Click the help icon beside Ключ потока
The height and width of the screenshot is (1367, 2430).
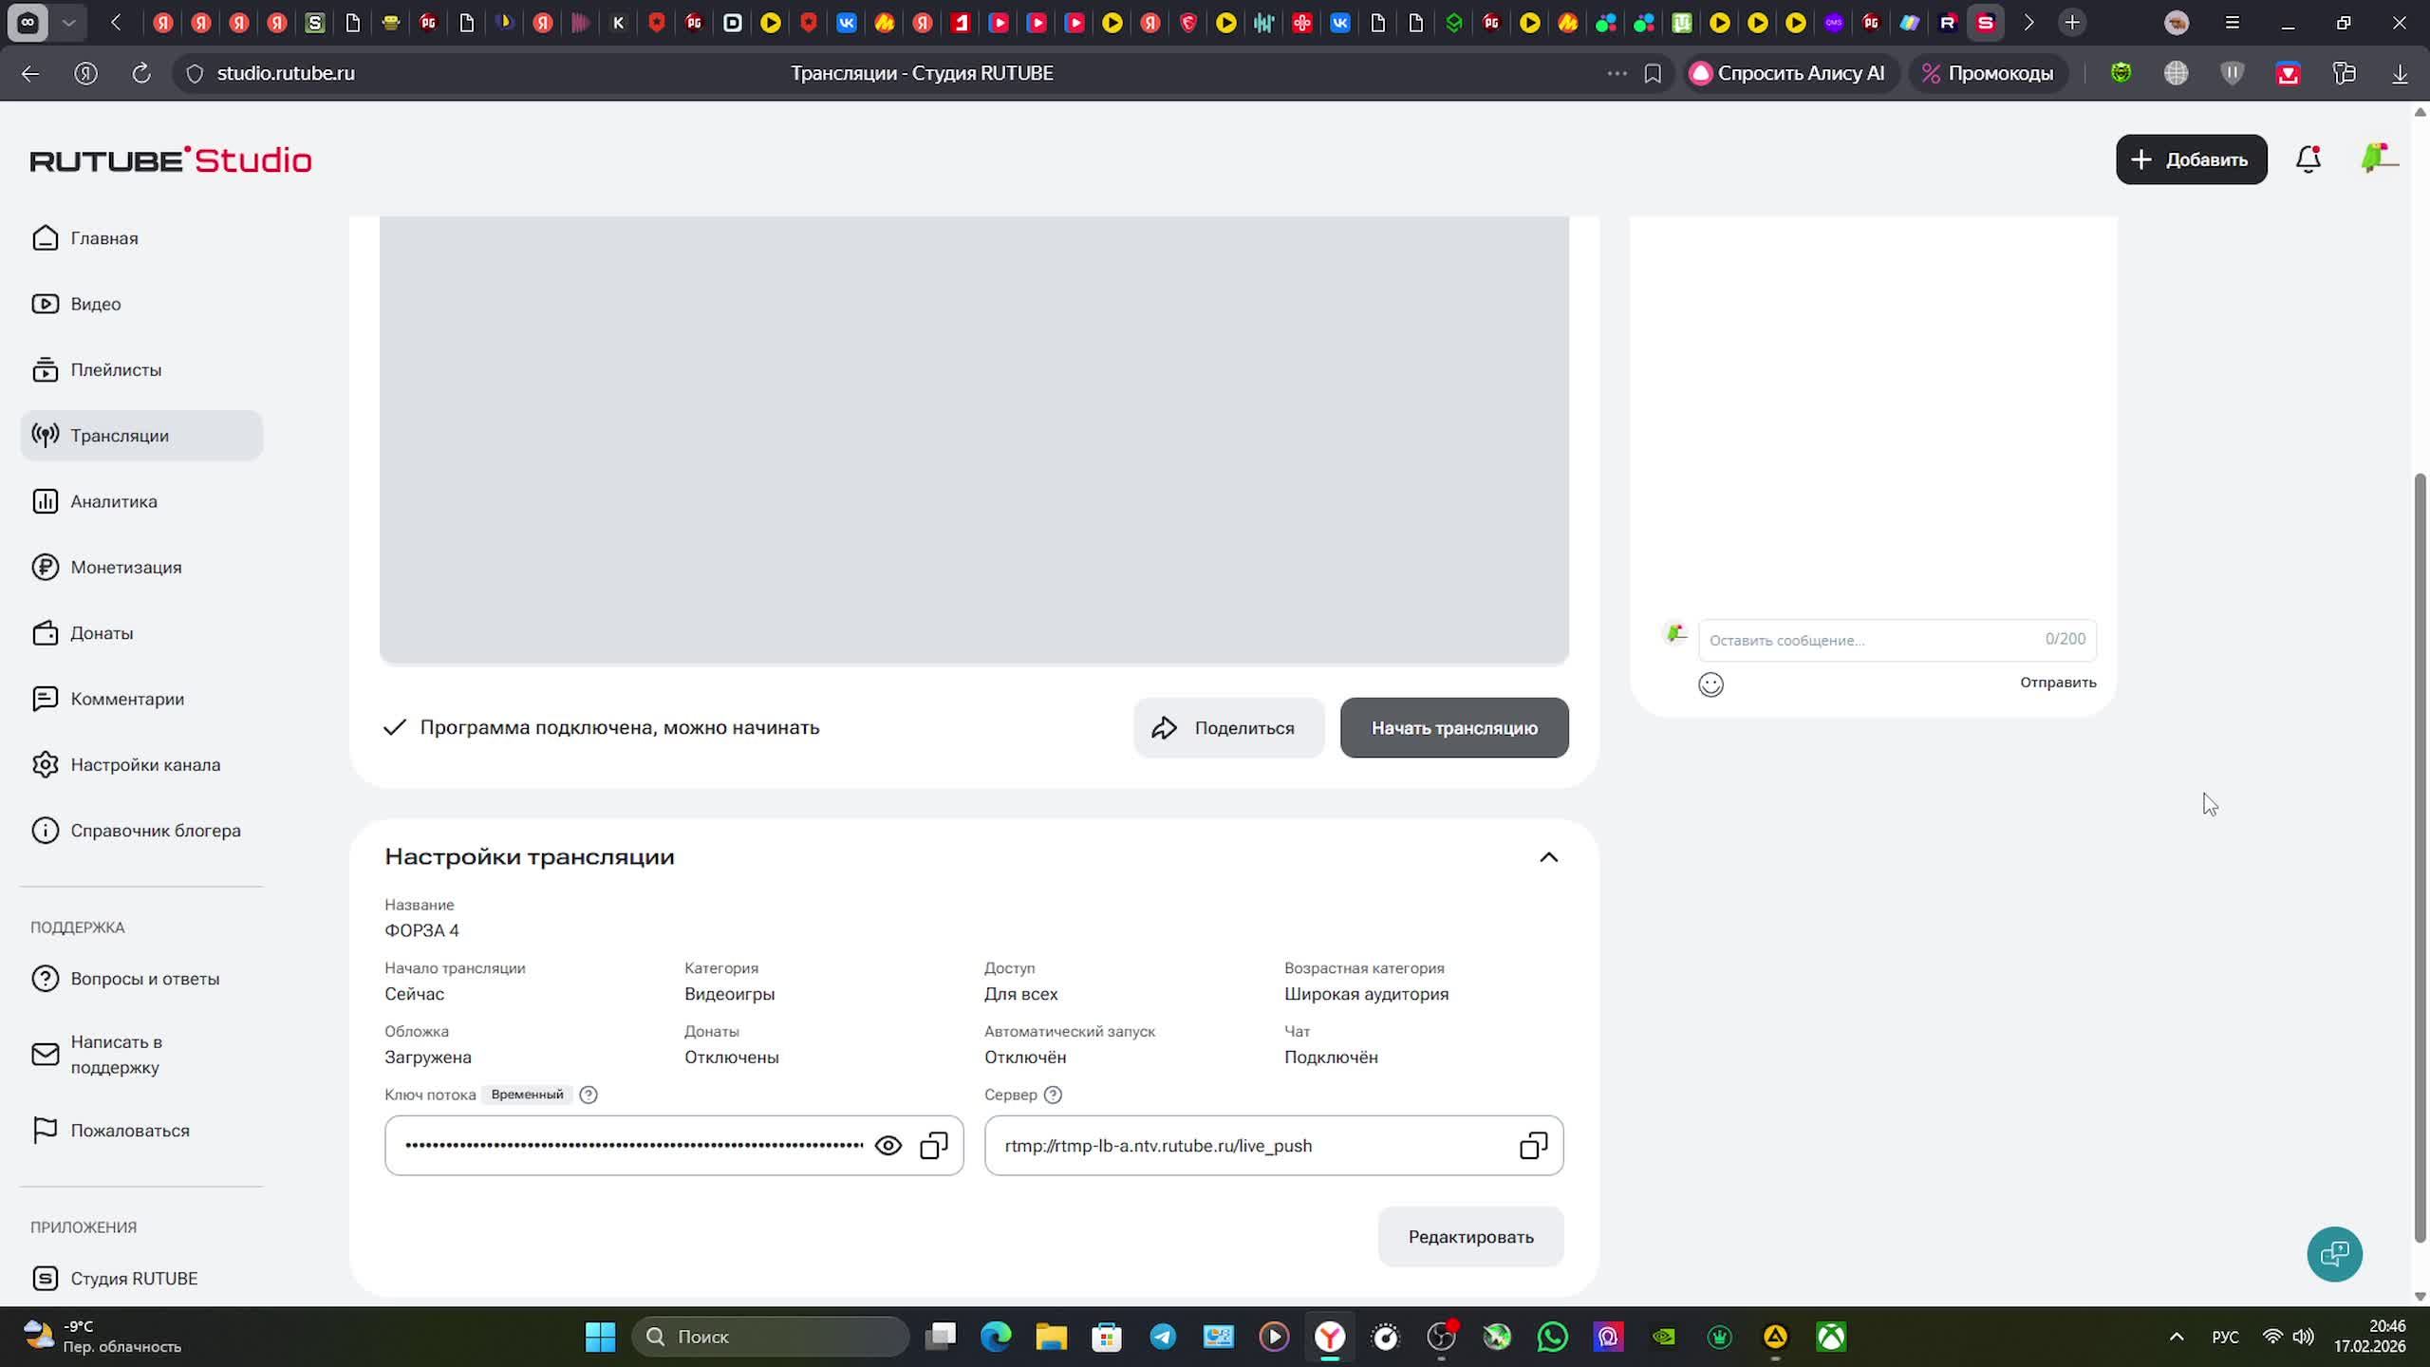tap(589, 1095)
